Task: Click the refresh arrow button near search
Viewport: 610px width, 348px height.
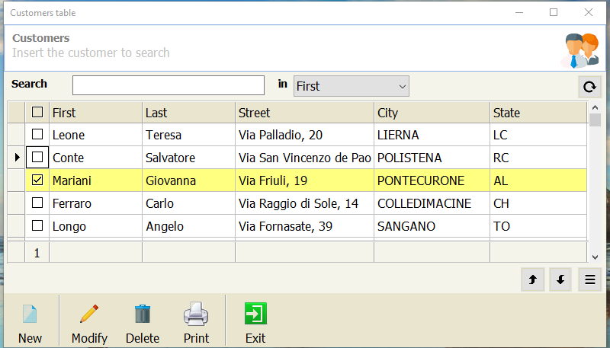Action: tap(589, 86)
